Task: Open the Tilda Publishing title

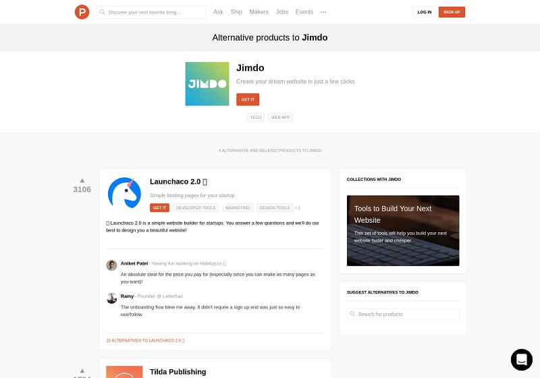Action: tap(178, 372)
